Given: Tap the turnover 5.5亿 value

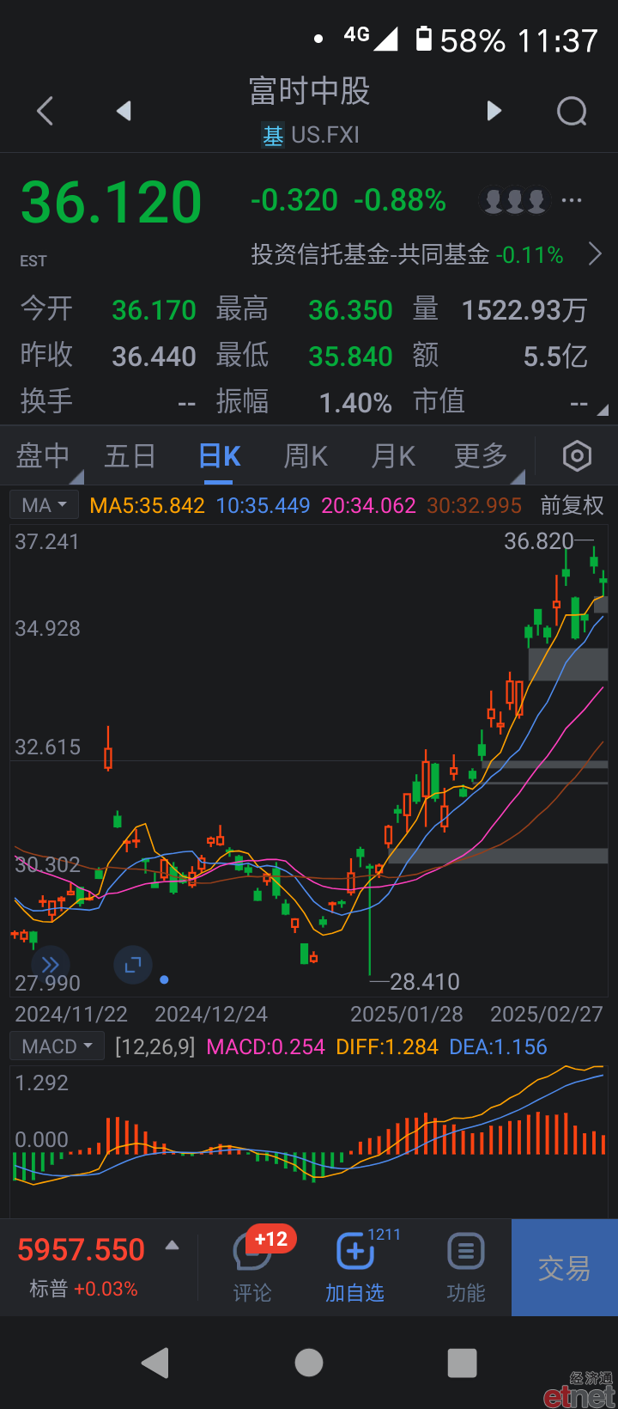Looking at the screenshot, I should coord(555,356).
